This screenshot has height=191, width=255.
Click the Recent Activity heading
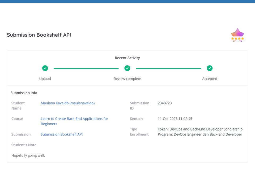tap(127, 58)
